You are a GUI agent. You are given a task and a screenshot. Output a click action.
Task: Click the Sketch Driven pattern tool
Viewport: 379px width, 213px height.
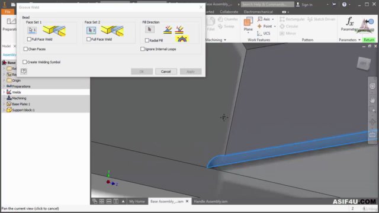point(321,19)
